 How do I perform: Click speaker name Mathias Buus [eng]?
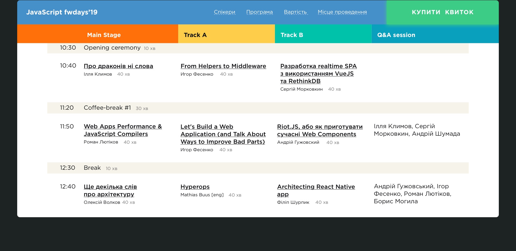coord(202,195)
